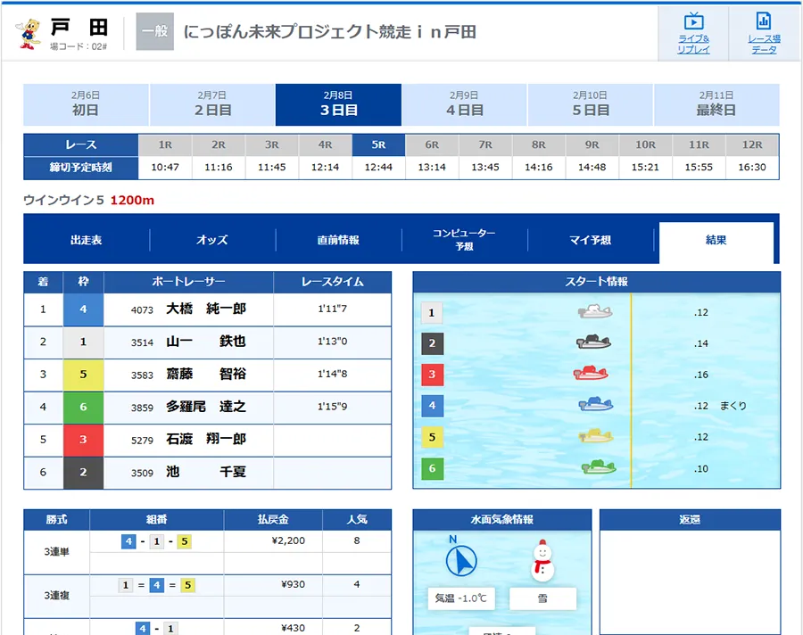Open the オッズ tab
The height and width of the screenshot is (635, 803).
(212, 240)
